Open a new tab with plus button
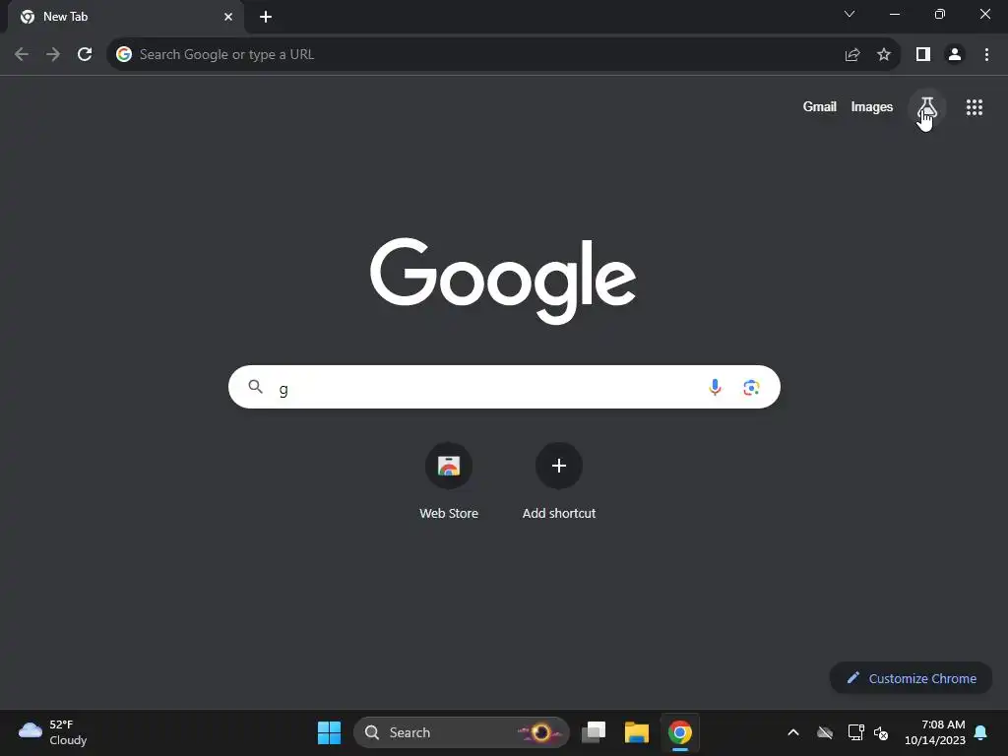Viewport: 1008px width, 756px height. [x=266, y=17]
